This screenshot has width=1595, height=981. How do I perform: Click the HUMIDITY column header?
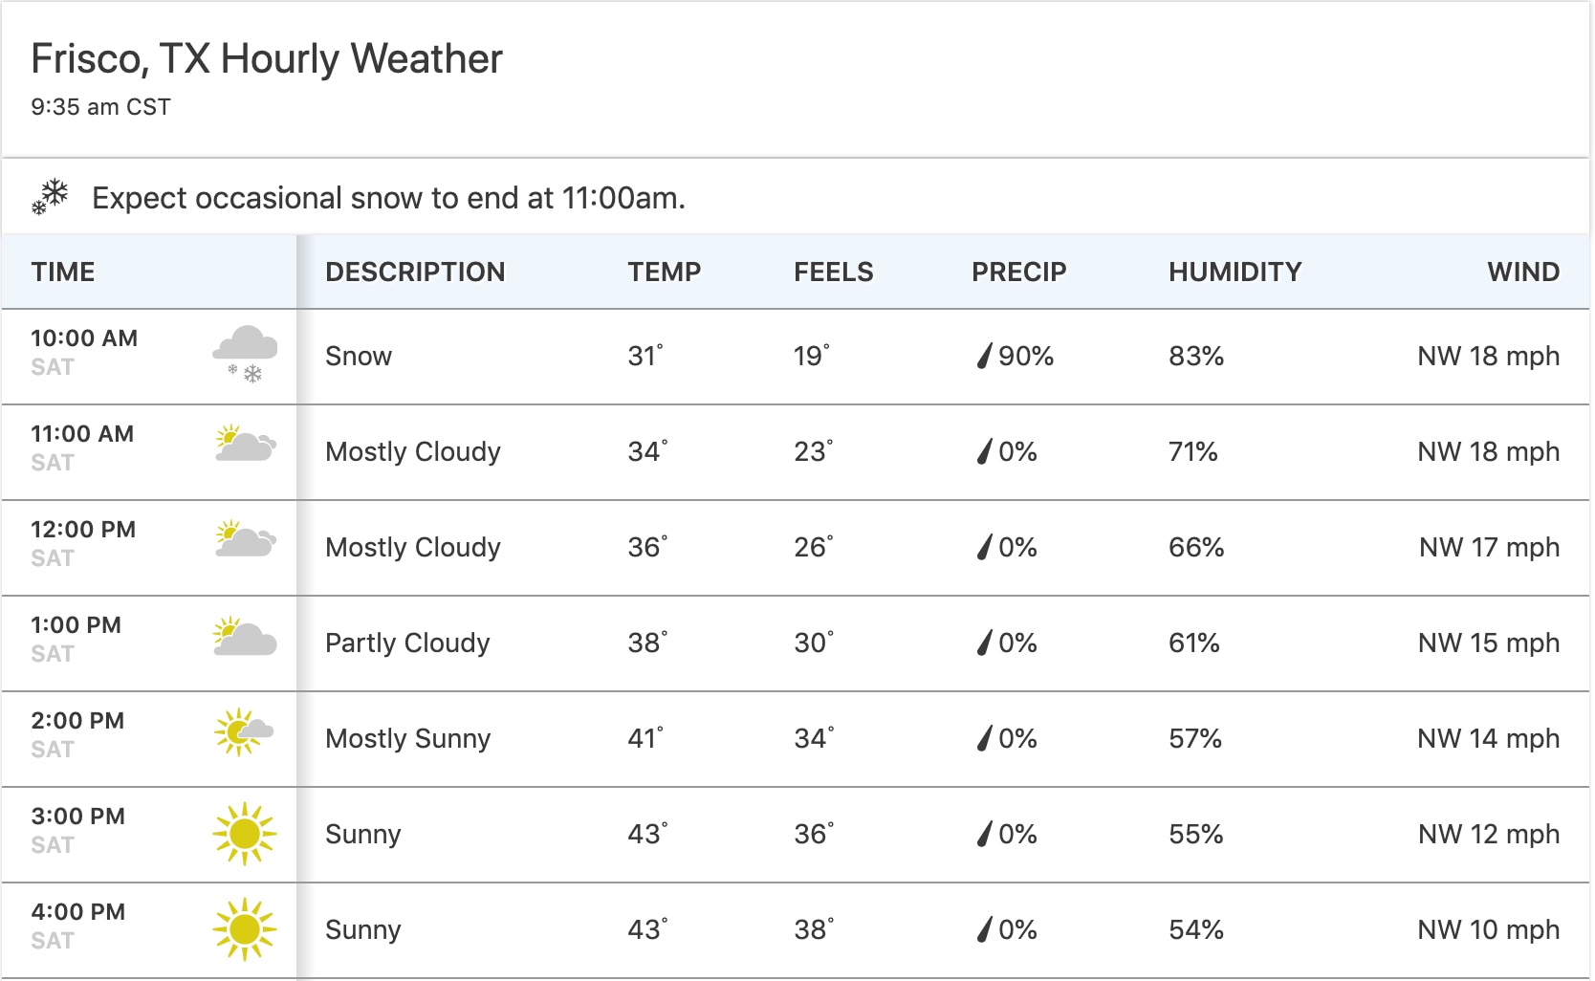click(x=1234, y=272)
